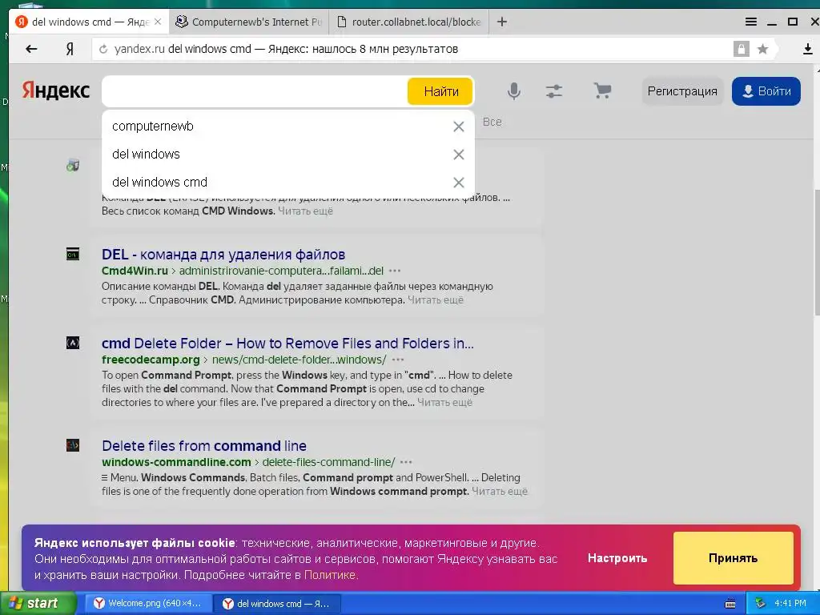Image resolution: width=820 pixels, height=615 pixels.
Task: Reload the page with refresh icon
Action: (103, 49)
